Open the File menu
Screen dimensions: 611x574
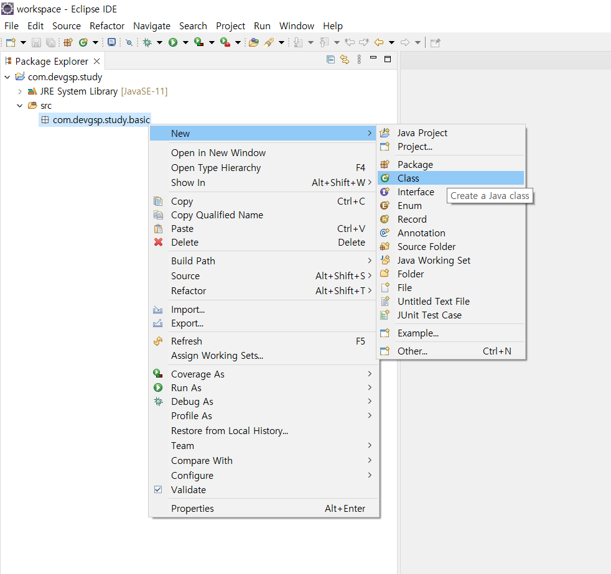click(11, 25)
